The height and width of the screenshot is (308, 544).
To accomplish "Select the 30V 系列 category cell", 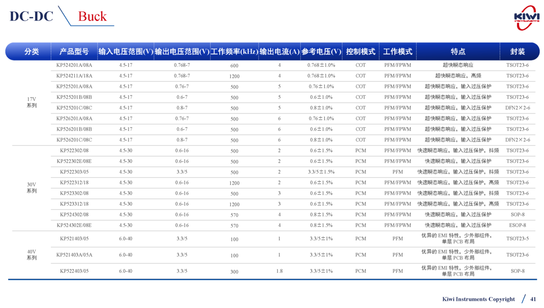I will coord(31,188).
